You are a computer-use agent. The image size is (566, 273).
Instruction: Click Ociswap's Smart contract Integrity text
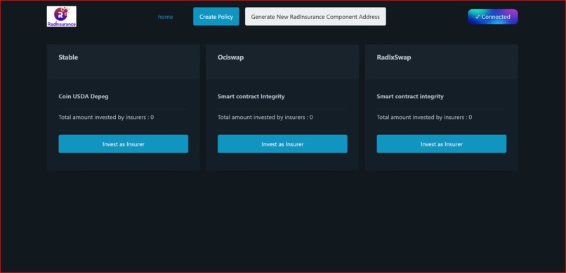pos(251,97)
